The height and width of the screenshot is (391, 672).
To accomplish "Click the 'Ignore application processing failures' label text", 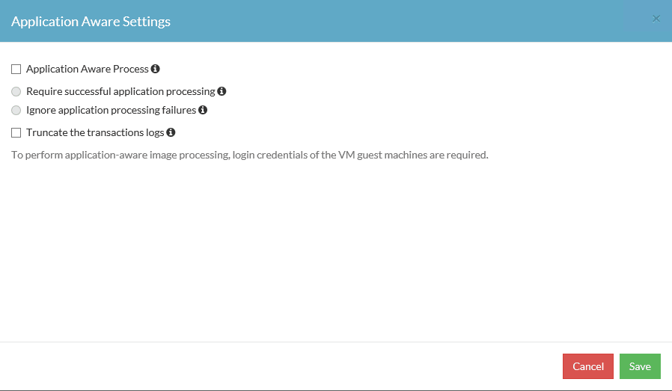I will pos(111,110).
